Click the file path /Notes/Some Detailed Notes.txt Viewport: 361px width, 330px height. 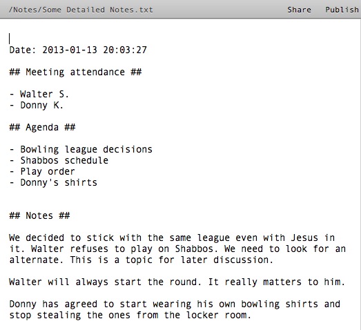81,10
